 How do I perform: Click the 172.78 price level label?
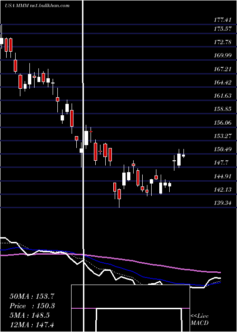pos(222,42)
